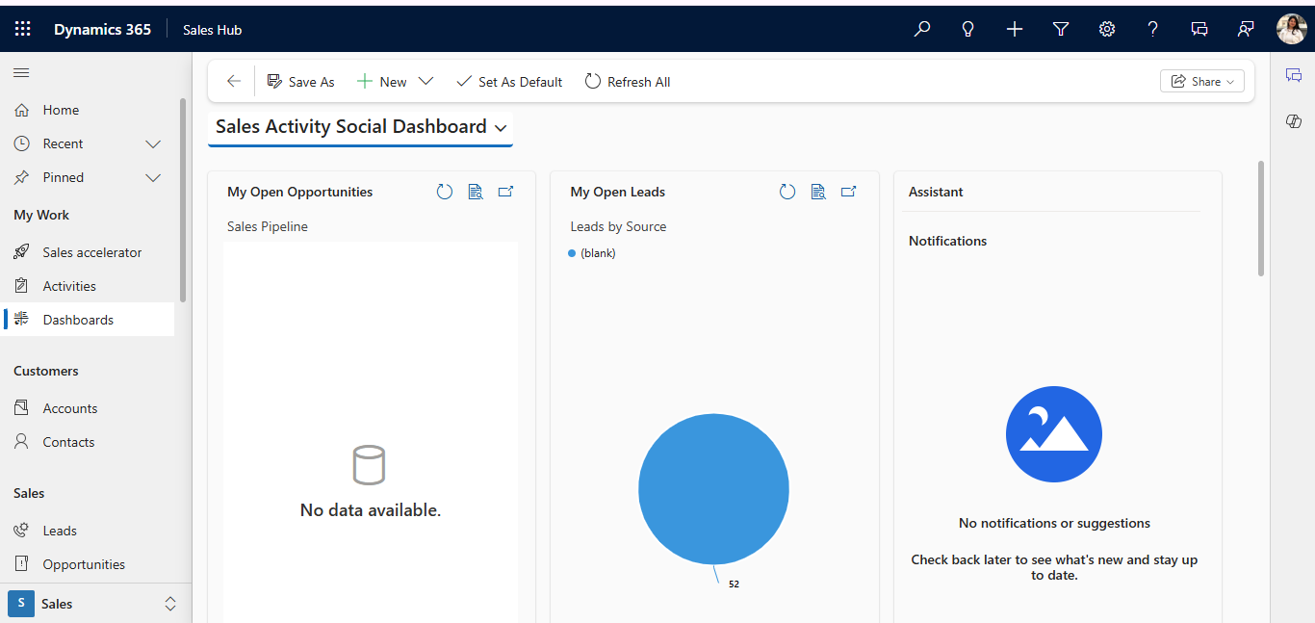The image size is (1315, 623).
Task: Open the Copilot pane on the right
Action: 1293,121
